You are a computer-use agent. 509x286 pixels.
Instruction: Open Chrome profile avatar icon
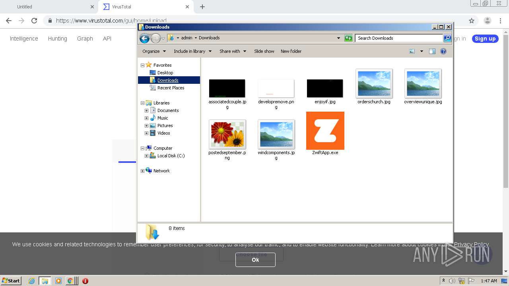click(488, 21)
